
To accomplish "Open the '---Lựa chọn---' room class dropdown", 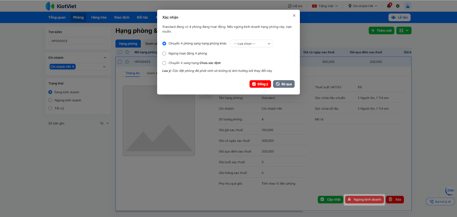I will (x=252, y=44).
